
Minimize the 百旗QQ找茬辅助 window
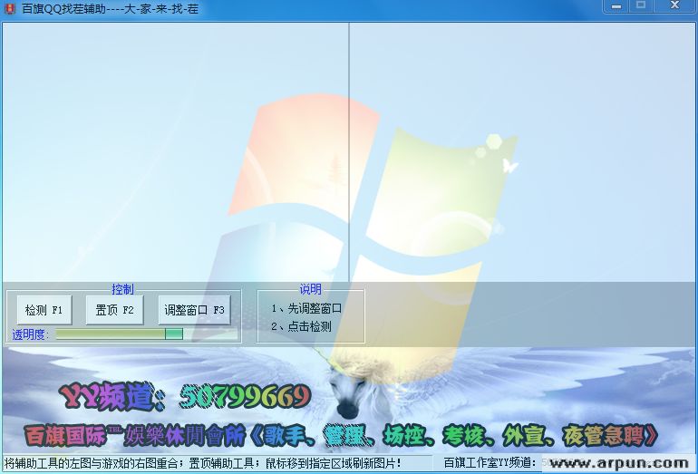pyautogui.click(x=616, y=5)
